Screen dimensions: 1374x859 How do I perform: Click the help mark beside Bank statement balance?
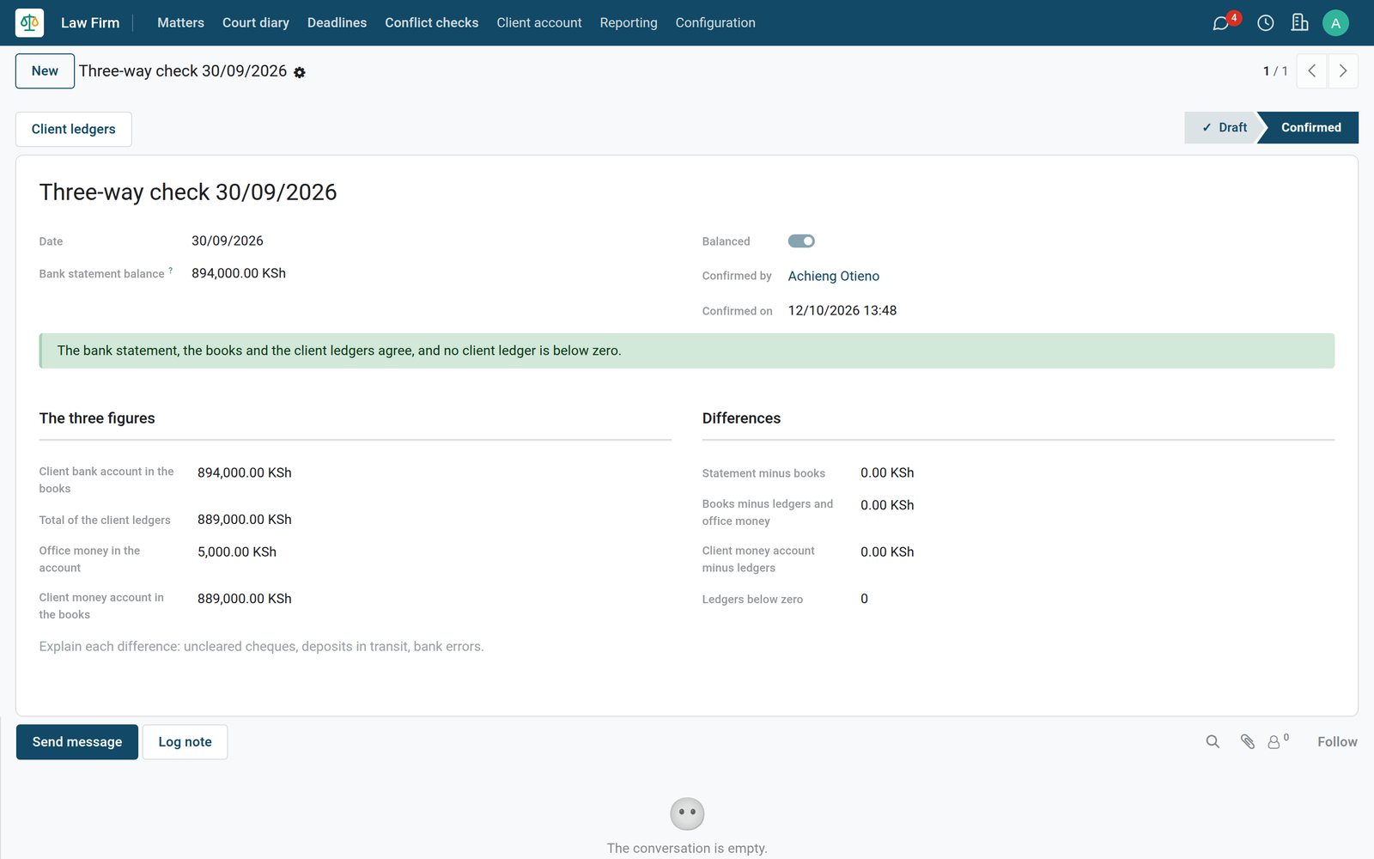tap(170, 270)
